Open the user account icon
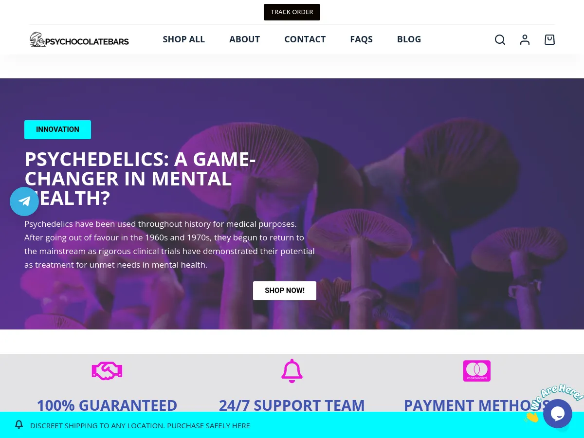This screenshot has width=584, height=438. tap(525, 39)
